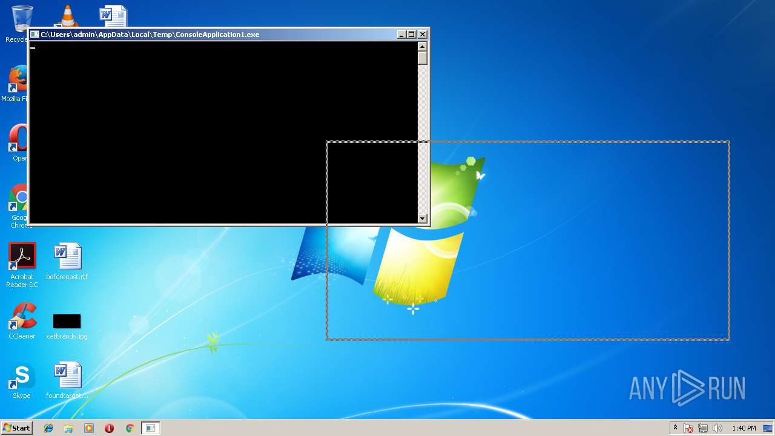The width and height of the screenshot is (775, 436).
Task: Open the clock showing 1:40 PM
Action: [744, 428]
